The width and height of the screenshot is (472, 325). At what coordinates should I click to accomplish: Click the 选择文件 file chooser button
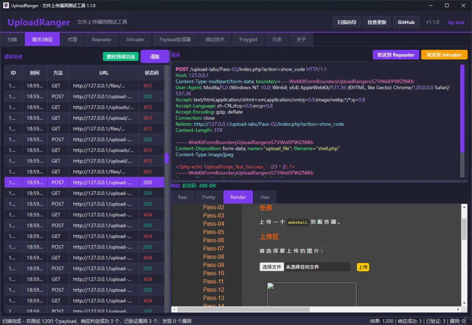271,267
